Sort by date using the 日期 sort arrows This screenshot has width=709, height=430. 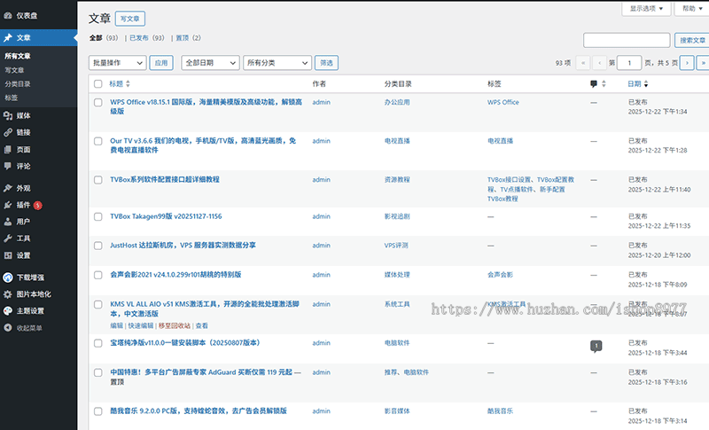646,83
